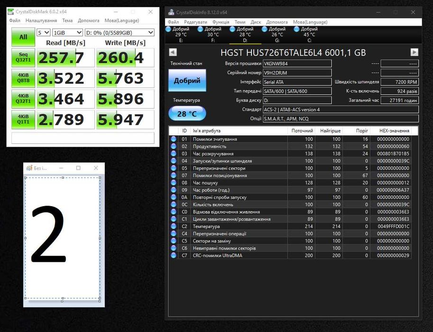Start the 4KiB Q1T1 test
This screenshot has width=433, height=332.
tap(23, 120)
